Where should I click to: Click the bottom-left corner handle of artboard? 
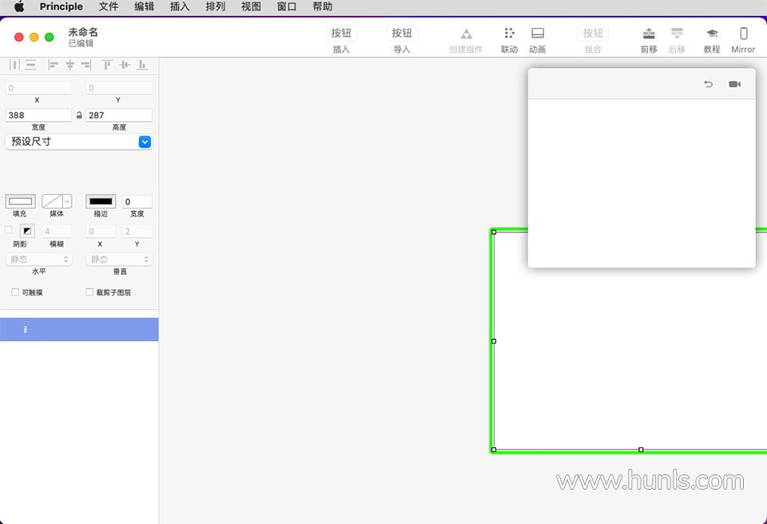tap(494, 450)
